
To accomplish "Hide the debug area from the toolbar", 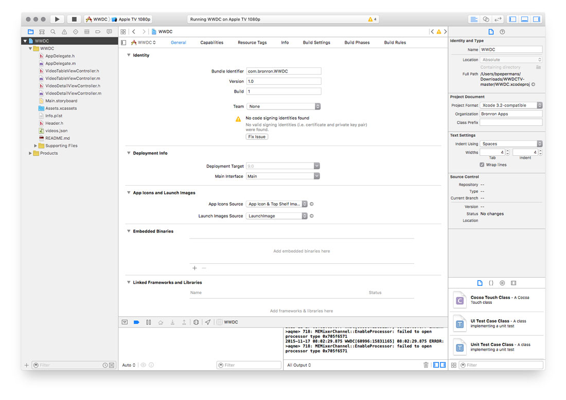I will click(x=525, y=19).
